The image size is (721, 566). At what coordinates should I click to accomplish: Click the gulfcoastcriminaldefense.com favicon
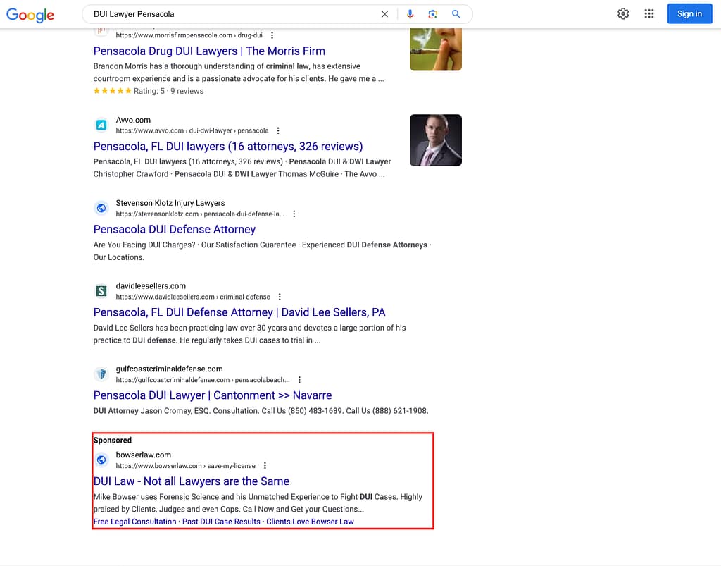[101, 374]
